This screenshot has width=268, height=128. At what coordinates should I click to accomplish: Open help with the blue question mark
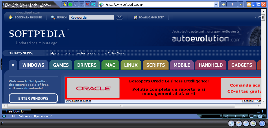(262, 123)
